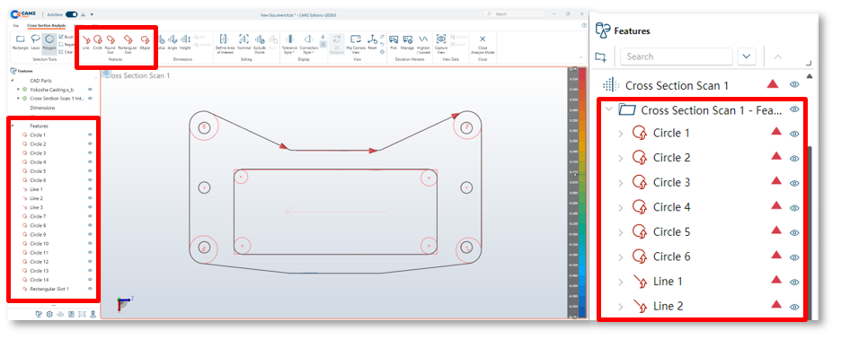Image resolution: width=841 pixels, height=339 pixels.
Task: Toggle the Clear checkbox in Selection Tools
Action: 60,52
